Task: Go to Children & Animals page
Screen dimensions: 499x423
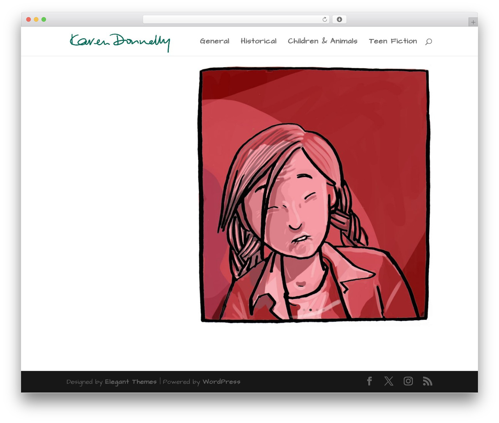Action: 322,41
